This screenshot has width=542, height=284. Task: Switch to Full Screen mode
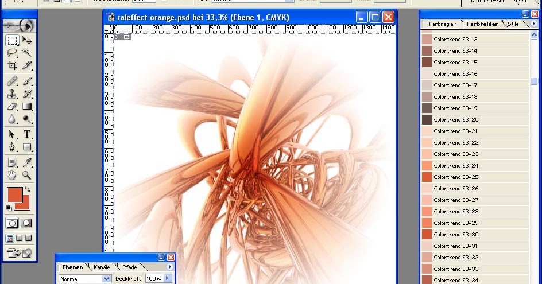tap(29, 238)
